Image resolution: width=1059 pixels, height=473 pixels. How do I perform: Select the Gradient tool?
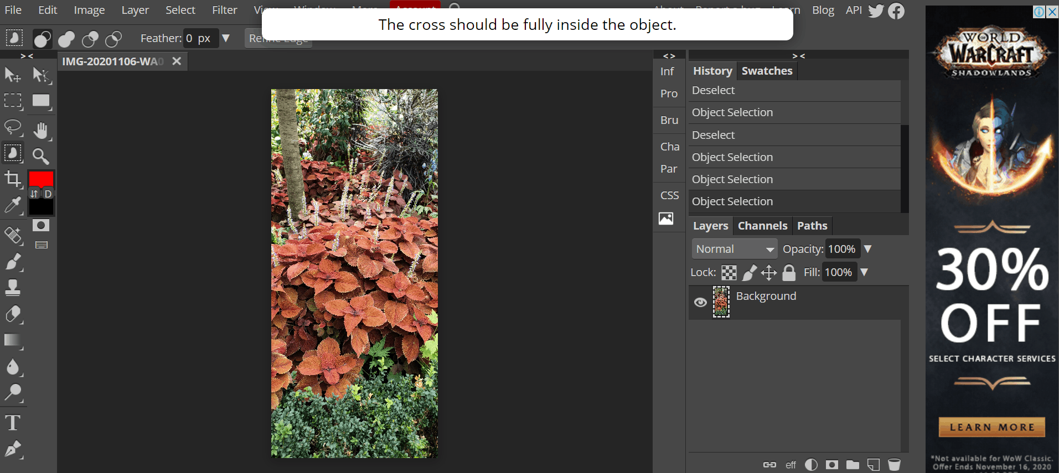13,340
